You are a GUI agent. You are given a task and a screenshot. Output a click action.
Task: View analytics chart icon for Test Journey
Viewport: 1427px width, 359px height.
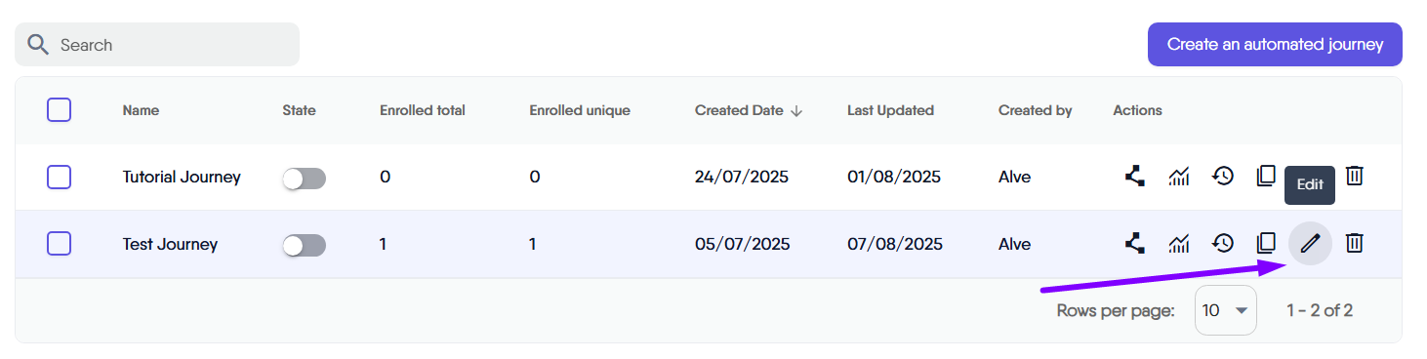tap(1179, 244)
